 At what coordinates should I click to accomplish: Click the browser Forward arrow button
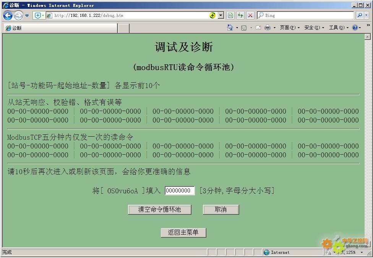[18, 15]
